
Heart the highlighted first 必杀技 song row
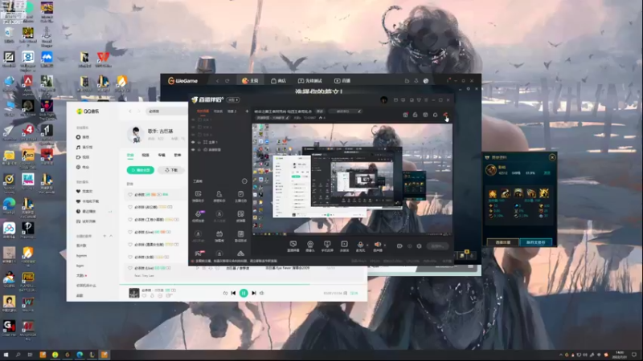coord(130,195)
